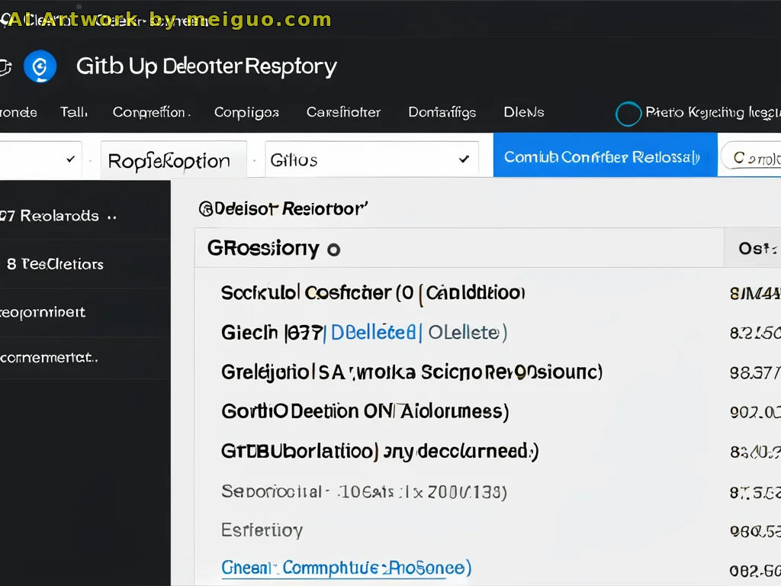Follow the blue Gneenl Cornmphtuie link at bottom
The image size is (781, 586).
tap(346, 568)
